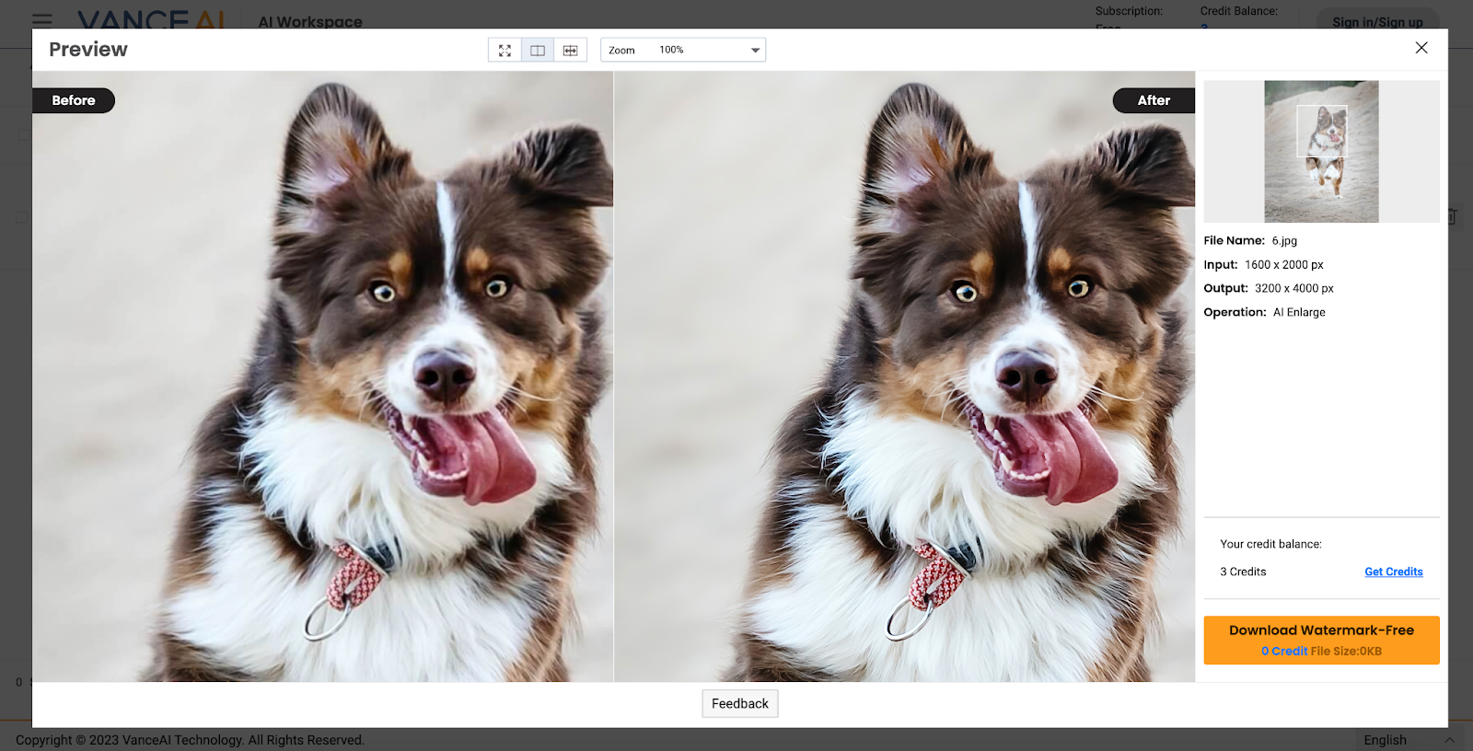
Task: Open the Zoom 100% dropdown
Action: (x=681, y=51)
